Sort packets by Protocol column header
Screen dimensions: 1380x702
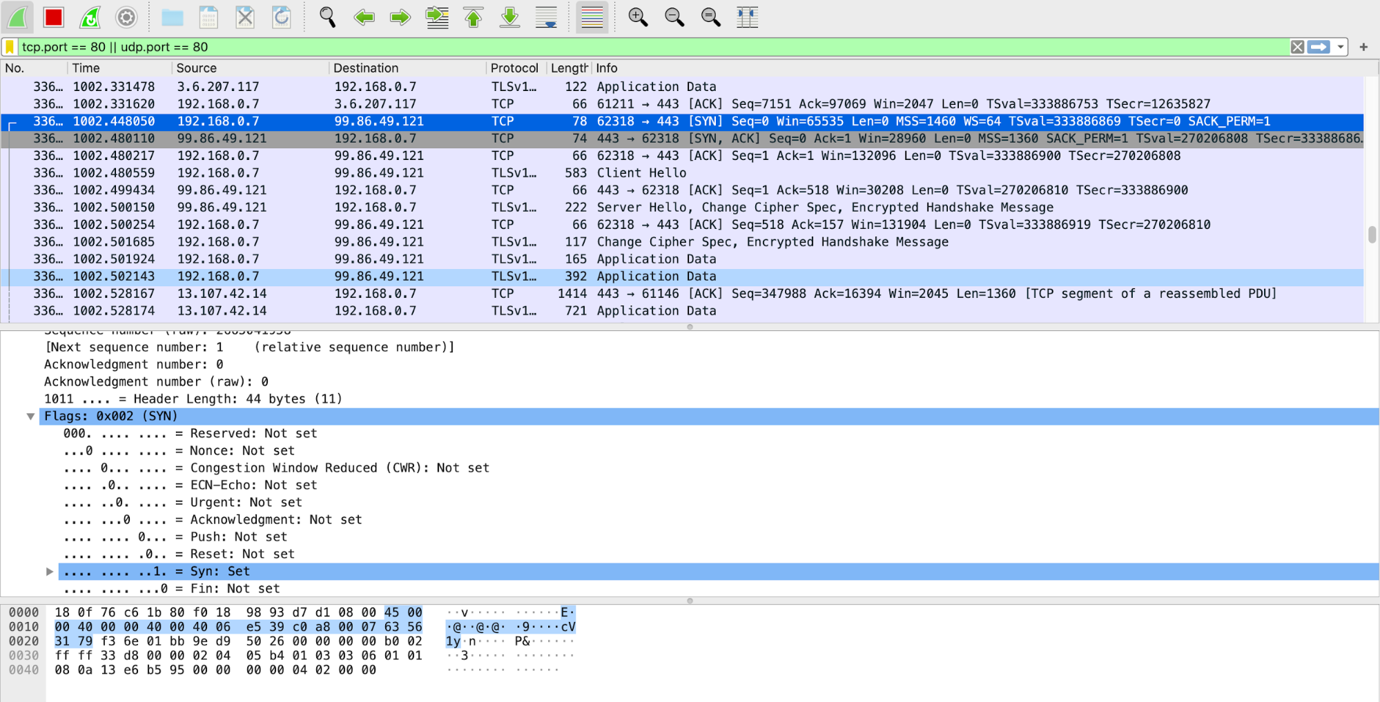(514, 68)
